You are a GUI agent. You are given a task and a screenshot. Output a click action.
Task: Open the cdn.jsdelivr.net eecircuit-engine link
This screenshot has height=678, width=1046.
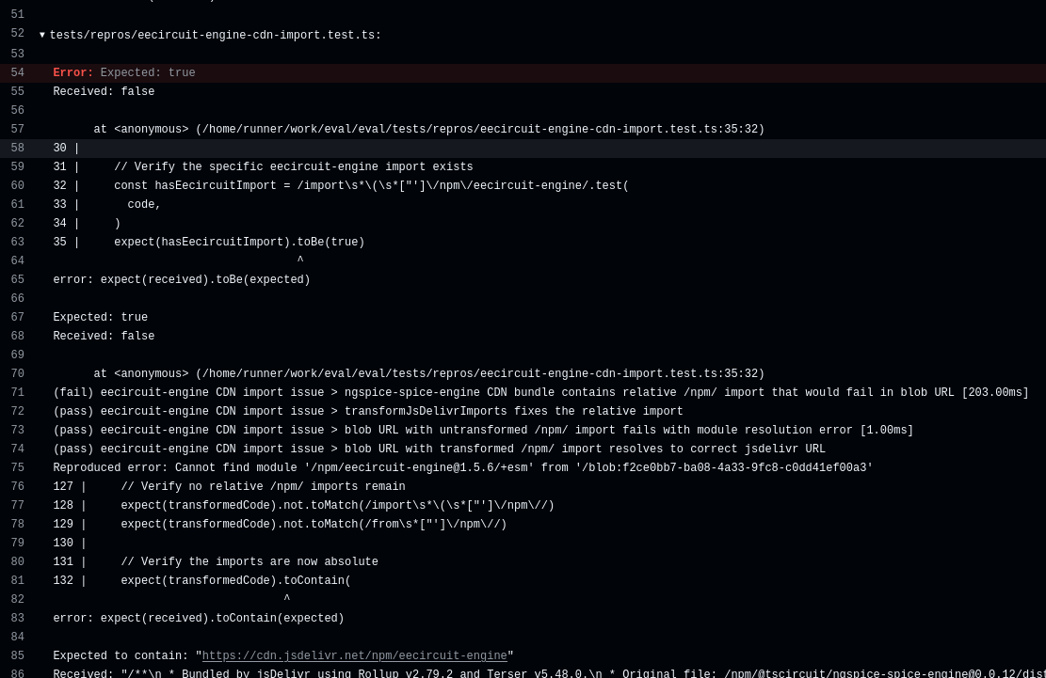[x=354, y=655]
